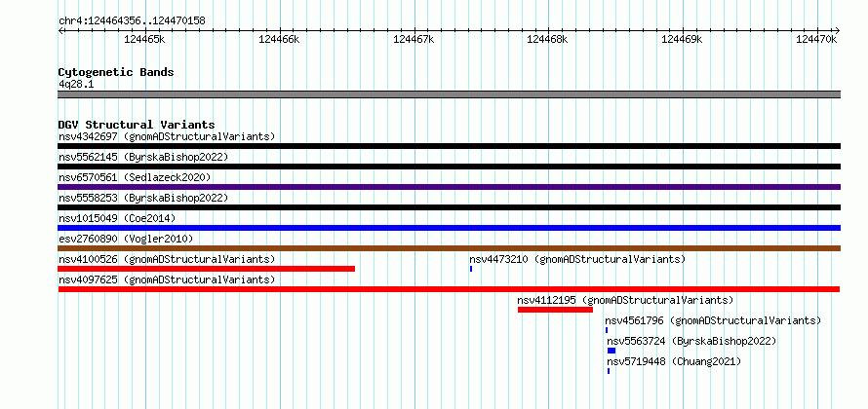Image resolution: width=868 pixels, height=409 pixels.
Task: Open the nsv1015049 Coe2014 label
Action: point(117,218)
